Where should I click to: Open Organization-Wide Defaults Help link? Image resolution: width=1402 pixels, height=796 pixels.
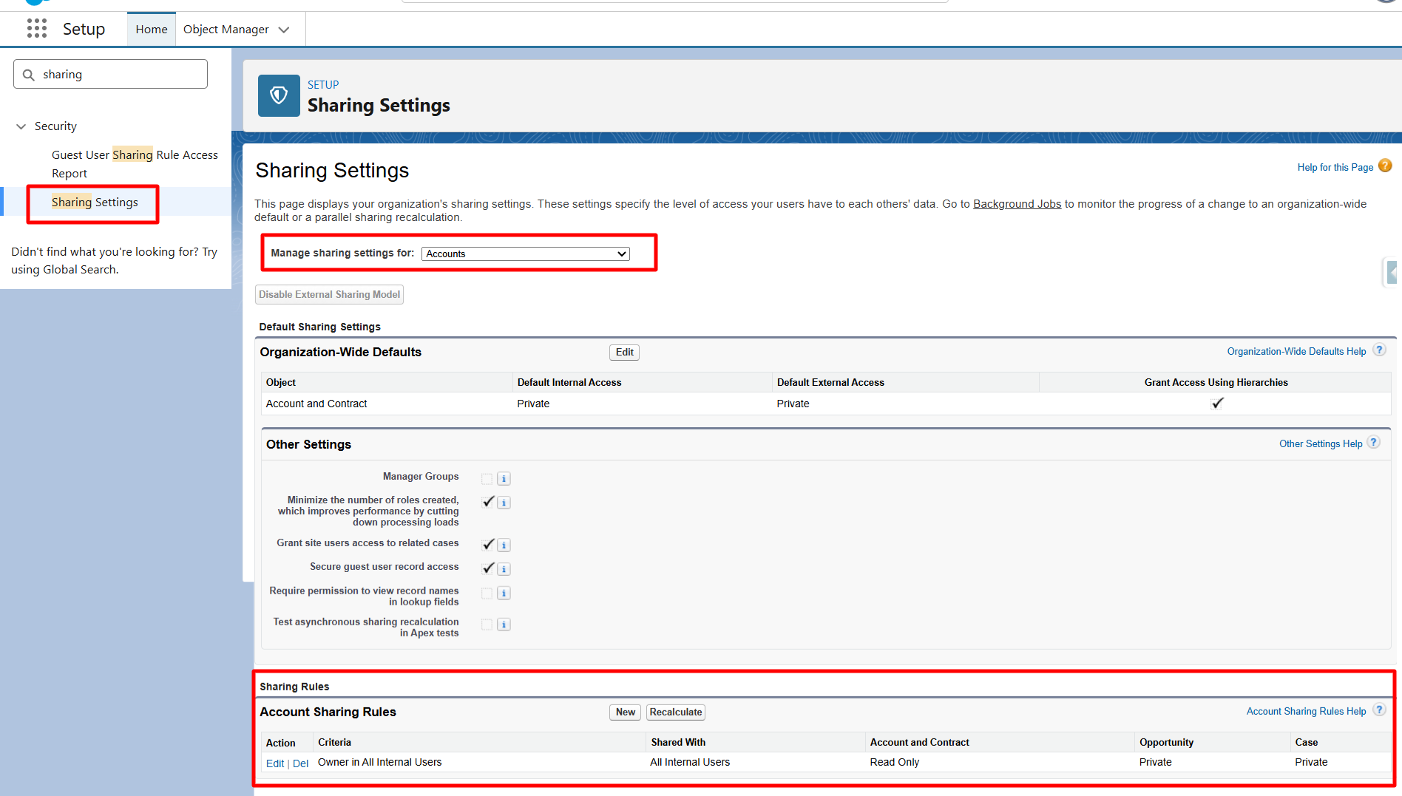click(x=1296, y=352)
